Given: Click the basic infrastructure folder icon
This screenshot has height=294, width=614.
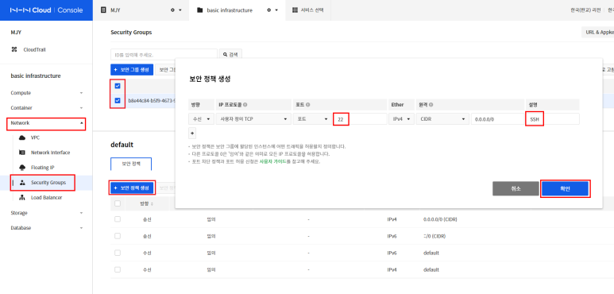Looking at the screenshot, I should [x=199, y=10].
